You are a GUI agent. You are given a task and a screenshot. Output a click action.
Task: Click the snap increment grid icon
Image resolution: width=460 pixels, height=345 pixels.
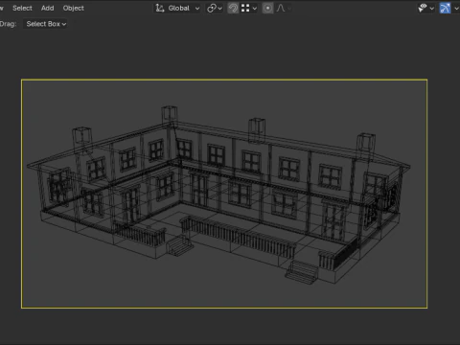[x=245, y=9]
